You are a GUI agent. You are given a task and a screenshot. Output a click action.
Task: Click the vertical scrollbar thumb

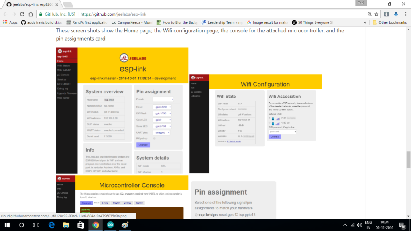408,160
